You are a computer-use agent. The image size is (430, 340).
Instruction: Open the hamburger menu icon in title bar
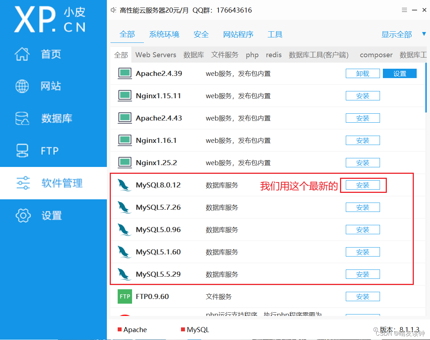[404, 10]
